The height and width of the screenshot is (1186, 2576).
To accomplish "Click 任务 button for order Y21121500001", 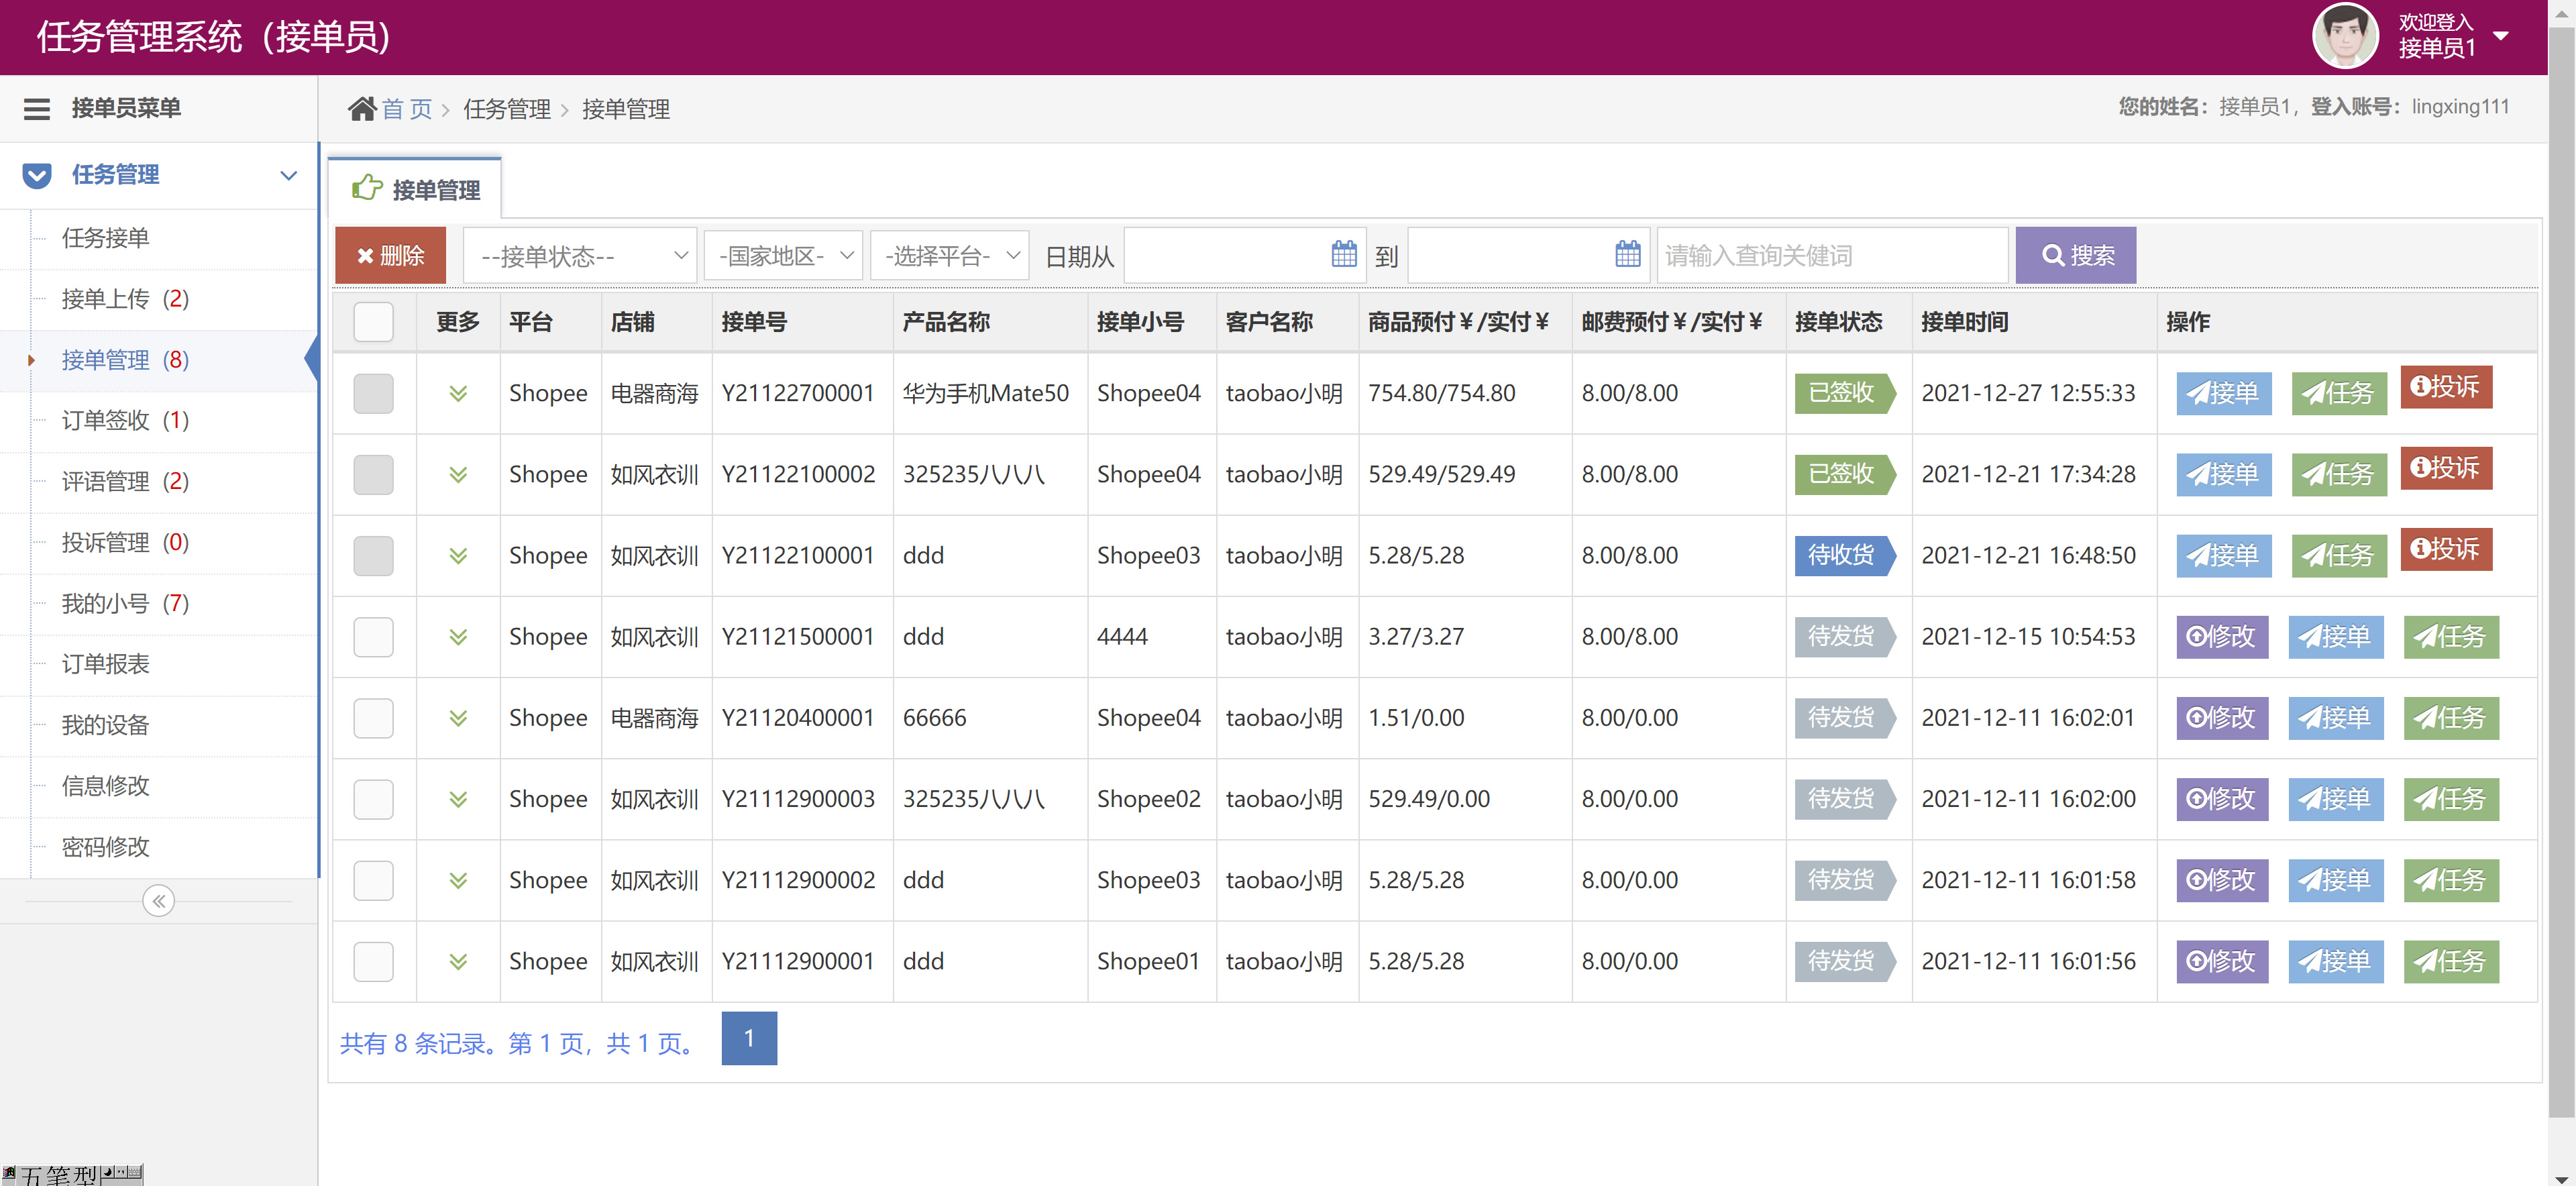I will (2450, 636).
